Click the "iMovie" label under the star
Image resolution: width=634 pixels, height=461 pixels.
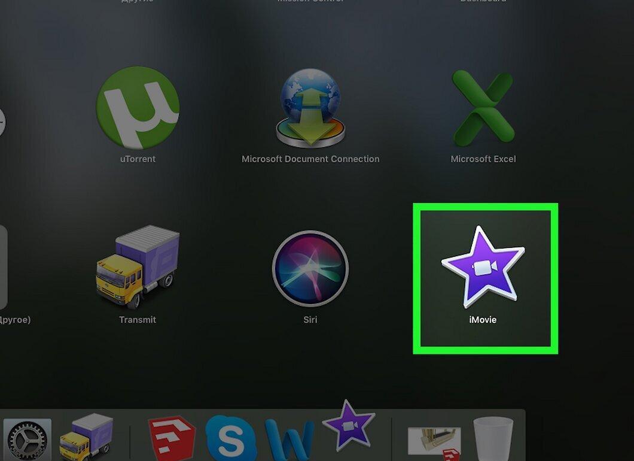483,320
